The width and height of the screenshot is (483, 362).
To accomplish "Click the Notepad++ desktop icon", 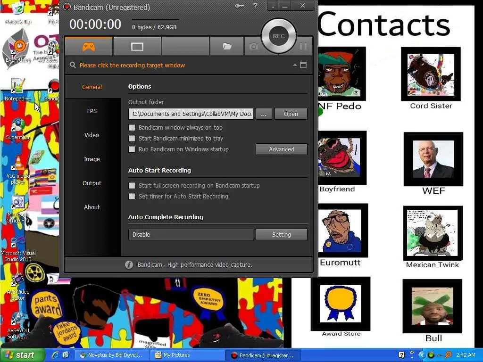I will click(x=18, y=89).
